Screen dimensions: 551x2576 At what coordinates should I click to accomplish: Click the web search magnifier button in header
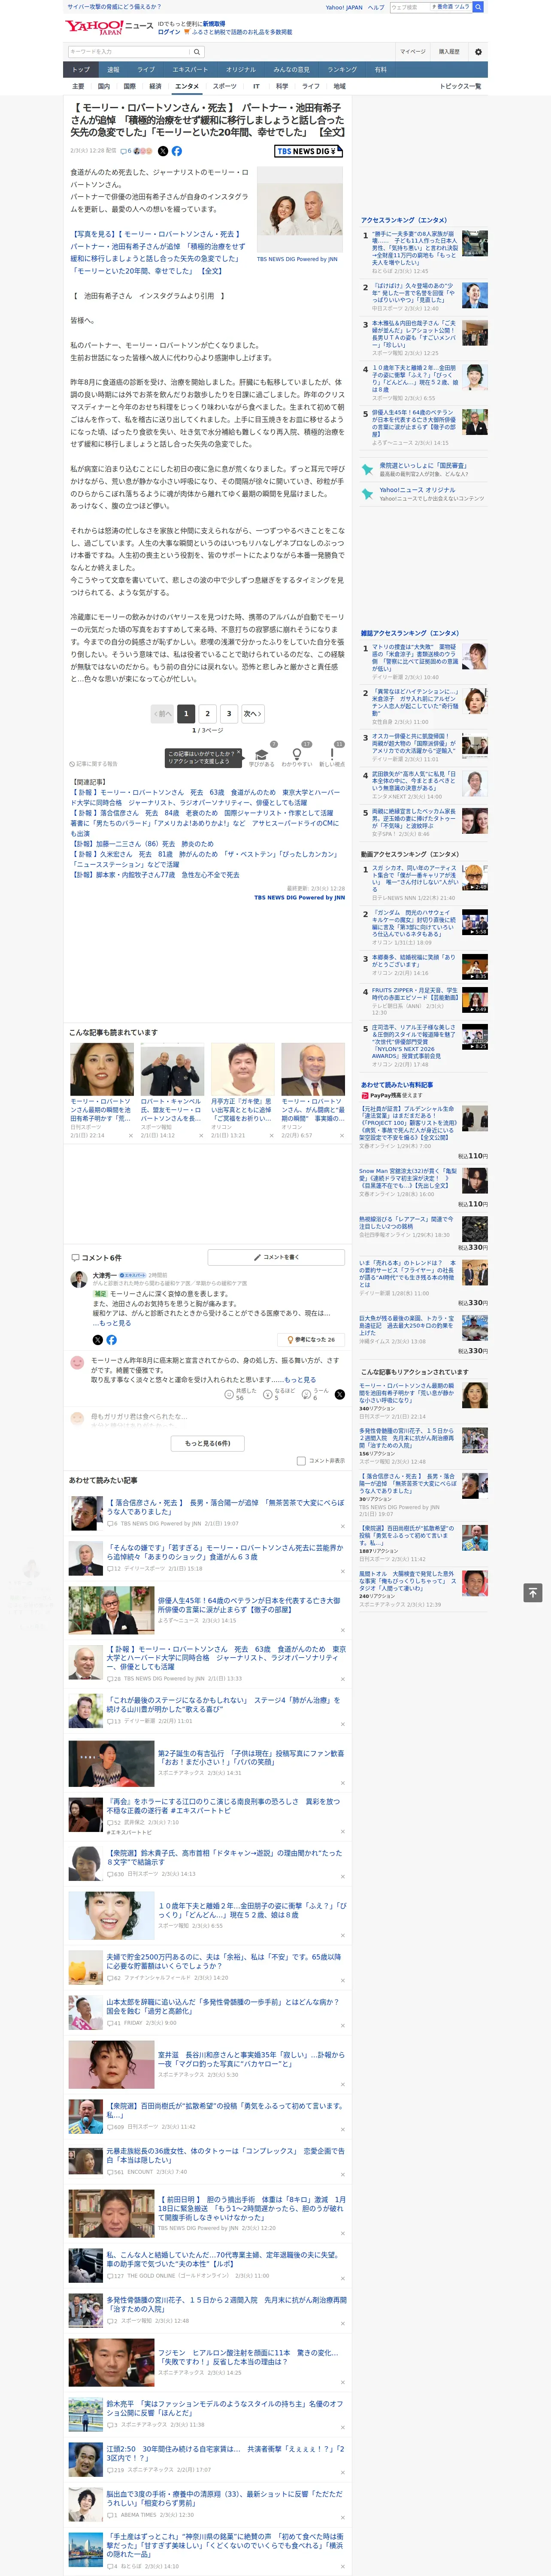coord(478,7)
